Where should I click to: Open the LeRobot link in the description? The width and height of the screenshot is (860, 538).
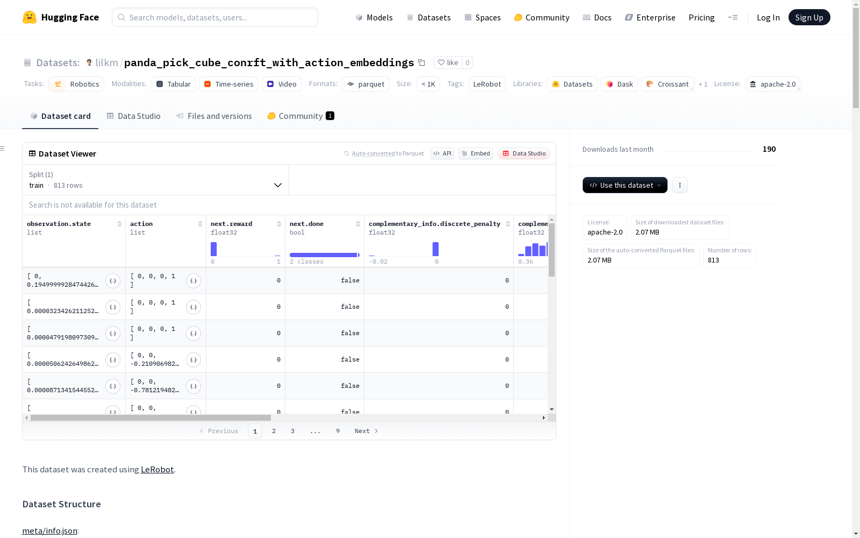[157, 469]
